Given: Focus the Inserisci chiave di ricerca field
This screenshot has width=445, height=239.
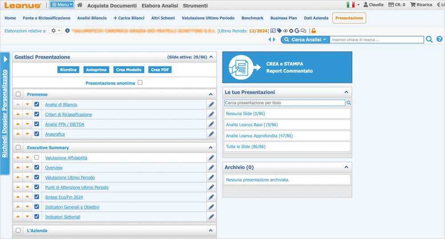Looking at the screenshot, I should point(376,40).
